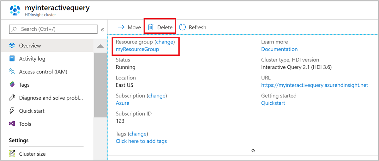Image resolution: width=379 pixels, height=161 pixels.
Task: Click the Delete trash can icon
Action: (151, 27)
